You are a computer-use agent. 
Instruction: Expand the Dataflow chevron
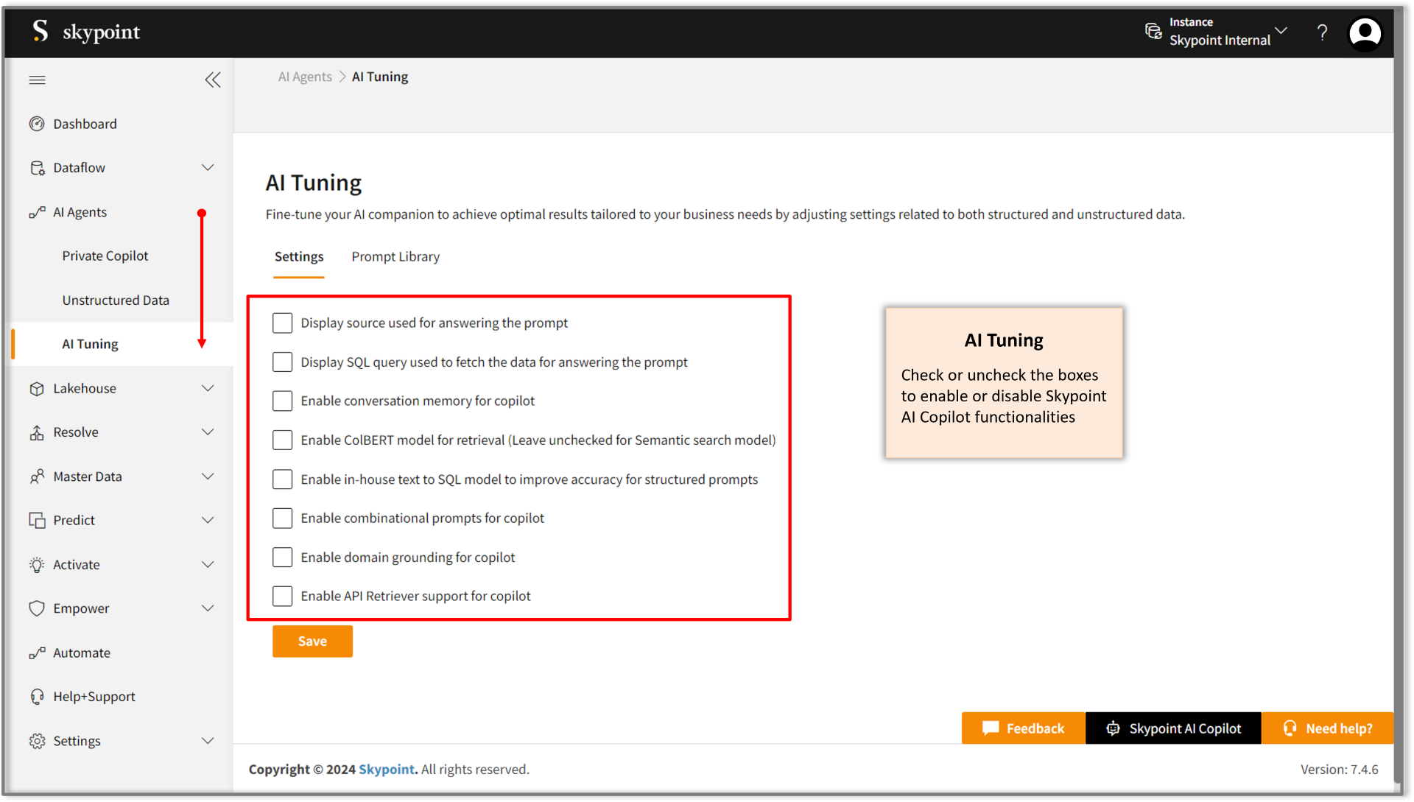click(x=208, y=168)
